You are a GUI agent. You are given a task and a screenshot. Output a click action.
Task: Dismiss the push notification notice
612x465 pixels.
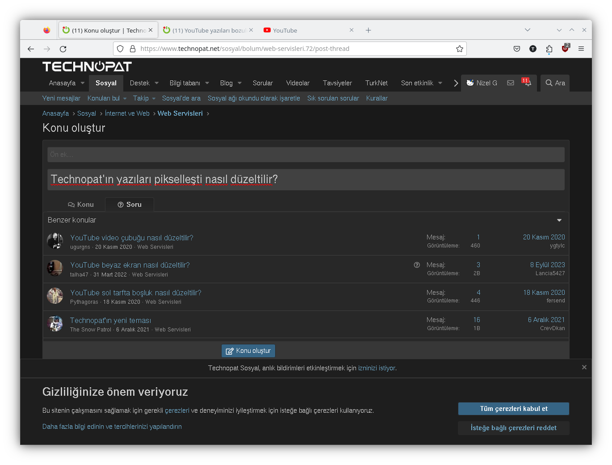coord(584,367)
